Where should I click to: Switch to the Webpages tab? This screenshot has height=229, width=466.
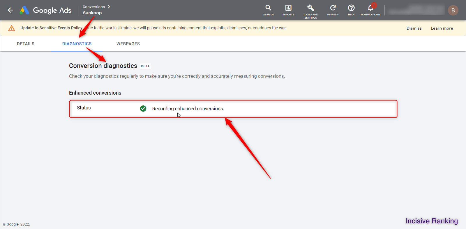(x=128, y=44)
